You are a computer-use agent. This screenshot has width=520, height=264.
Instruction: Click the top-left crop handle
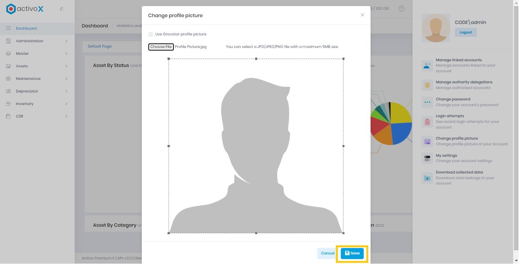pyautogui.click(x=169, y=59)
